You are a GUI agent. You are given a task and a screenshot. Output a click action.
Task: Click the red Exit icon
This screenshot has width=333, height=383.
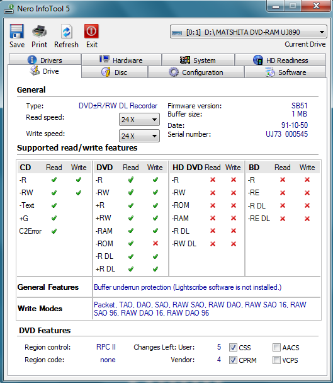click(91, 31)
